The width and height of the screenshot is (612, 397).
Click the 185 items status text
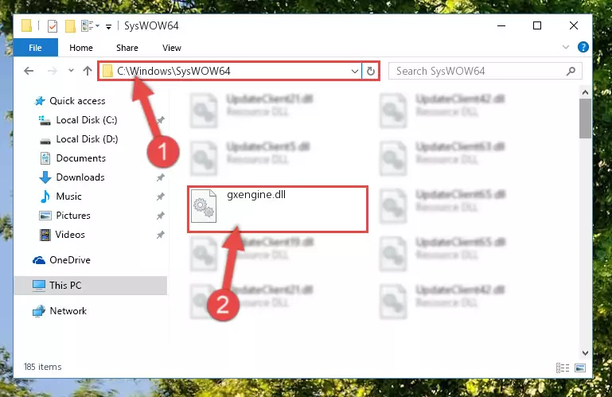tap(42, 367)
